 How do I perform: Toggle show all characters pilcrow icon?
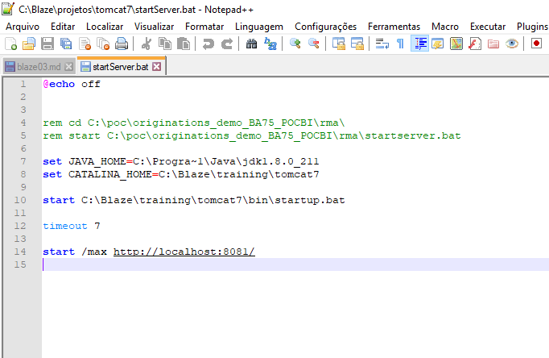click(400, 44)
